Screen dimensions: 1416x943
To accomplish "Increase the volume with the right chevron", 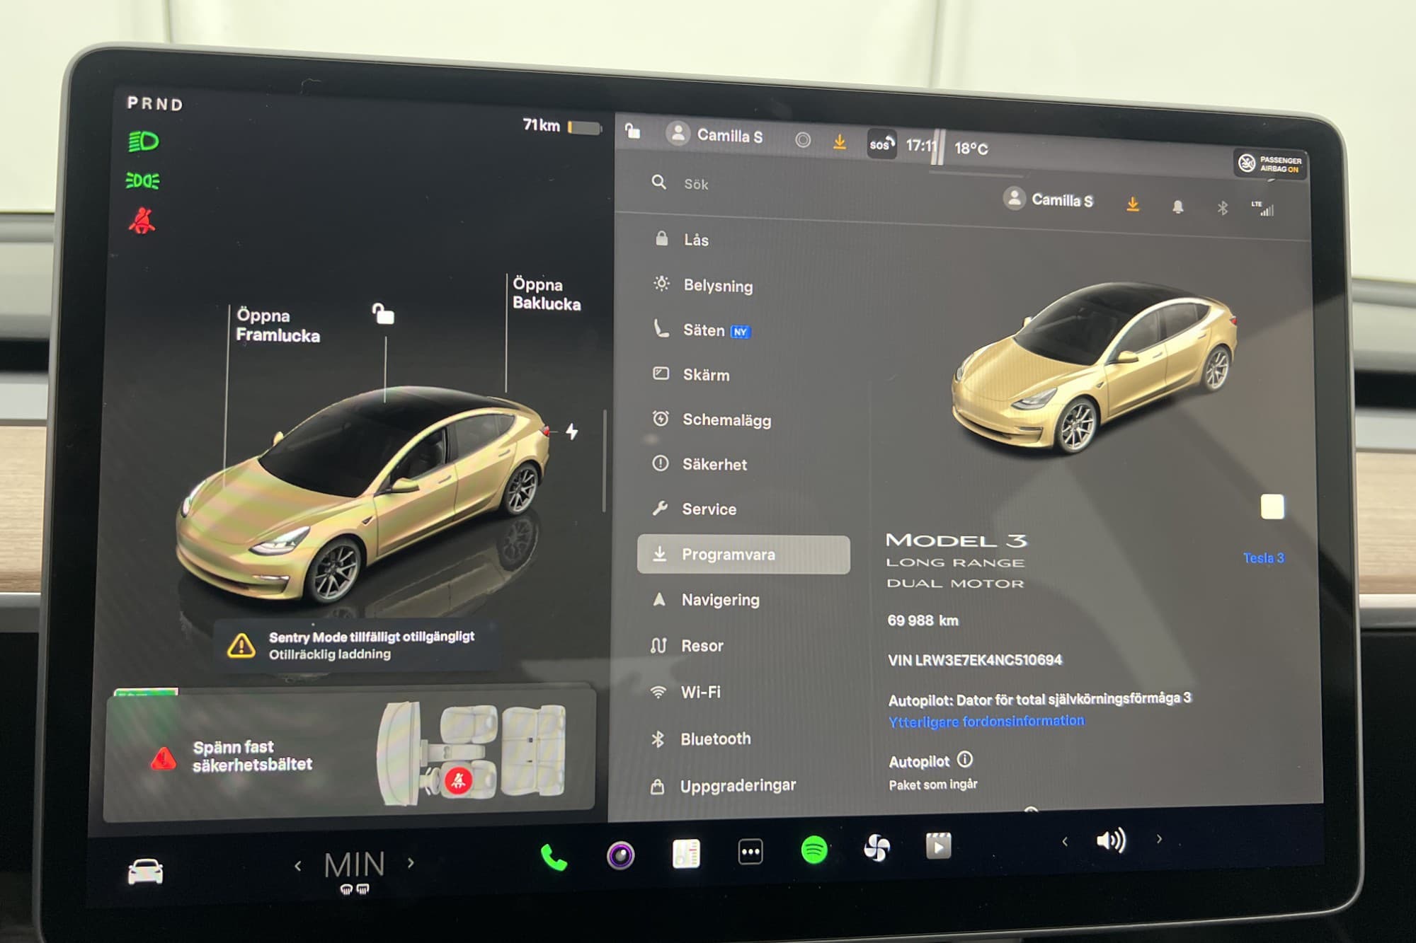I will [x=1159, y=839].
